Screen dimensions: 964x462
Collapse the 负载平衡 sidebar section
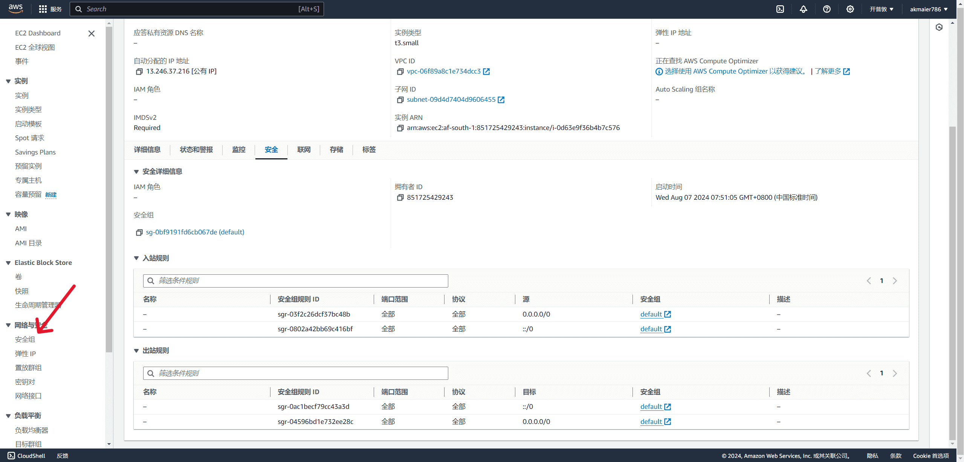(x=8, y=416)
